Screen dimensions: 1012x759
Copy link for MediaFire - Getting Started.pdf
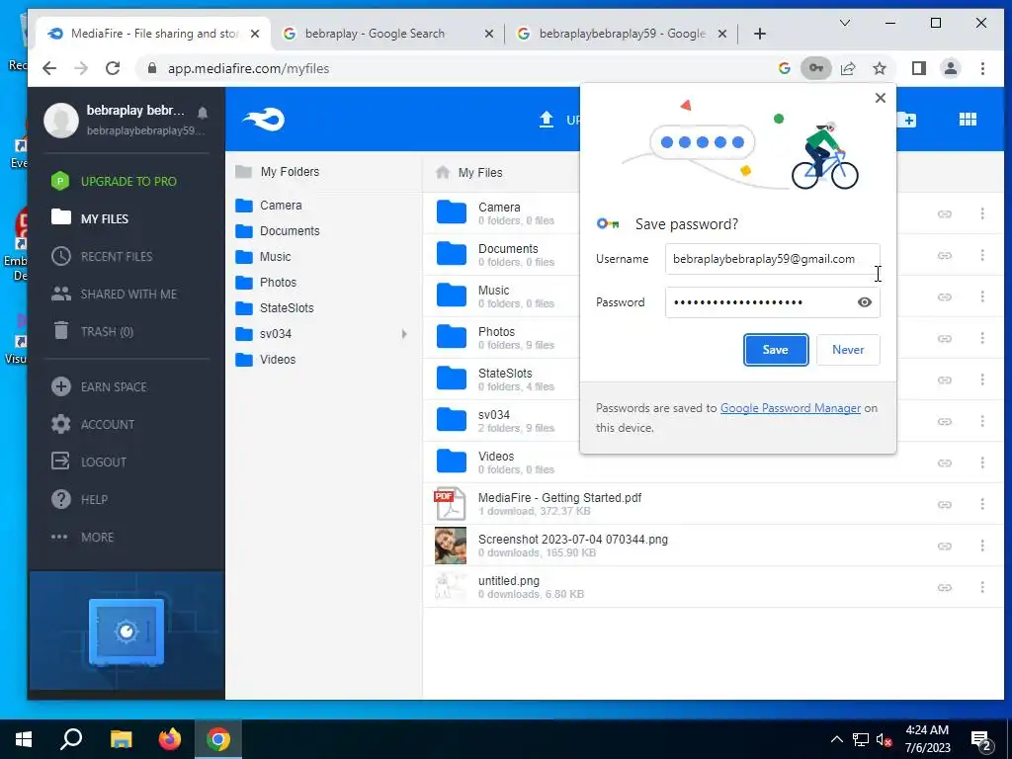pos(944,505)
